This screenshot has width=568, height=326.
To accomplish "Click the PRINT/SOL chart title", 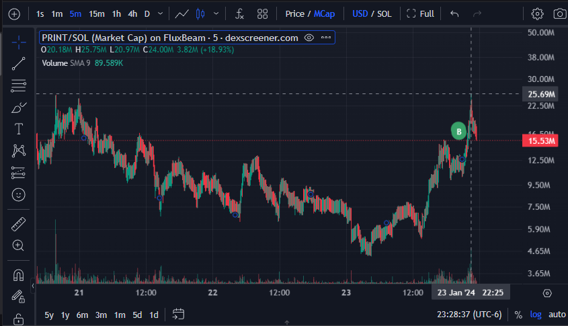I will pyautogui.click(x=170, y=38).
